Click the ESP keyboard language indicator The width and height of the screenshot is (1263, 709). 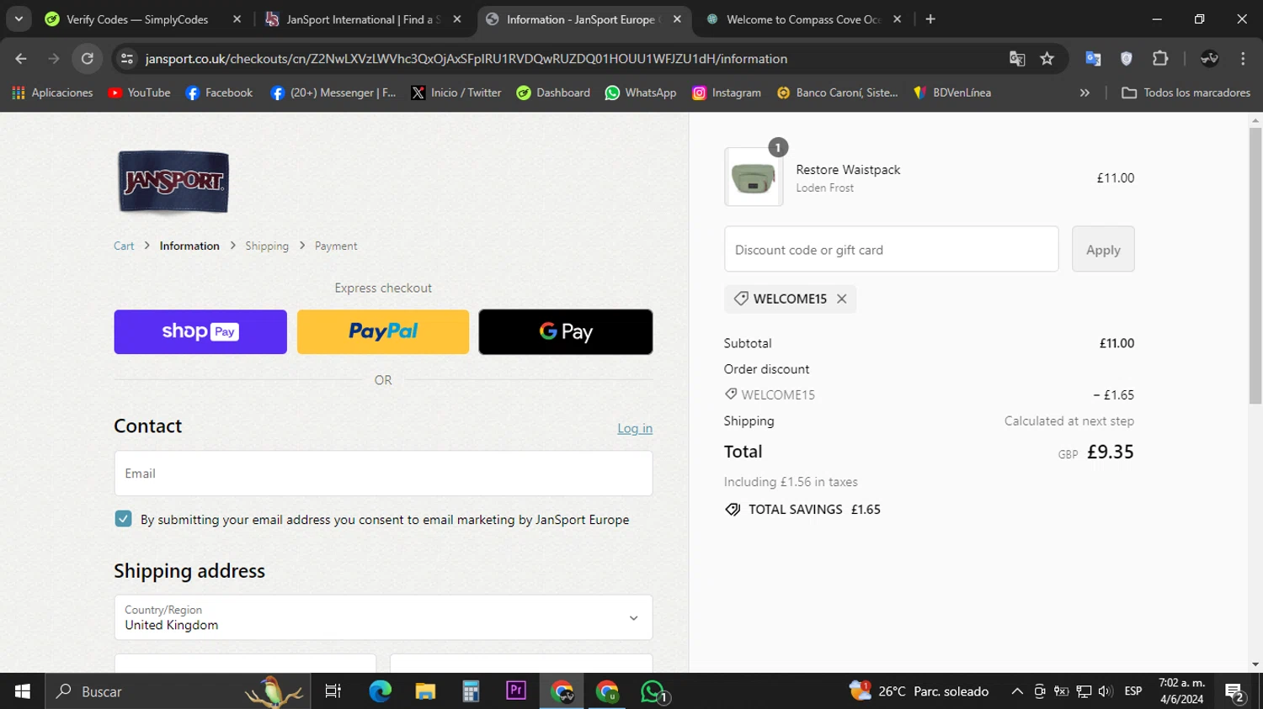pyautogui.click(x=1133, y=691)
